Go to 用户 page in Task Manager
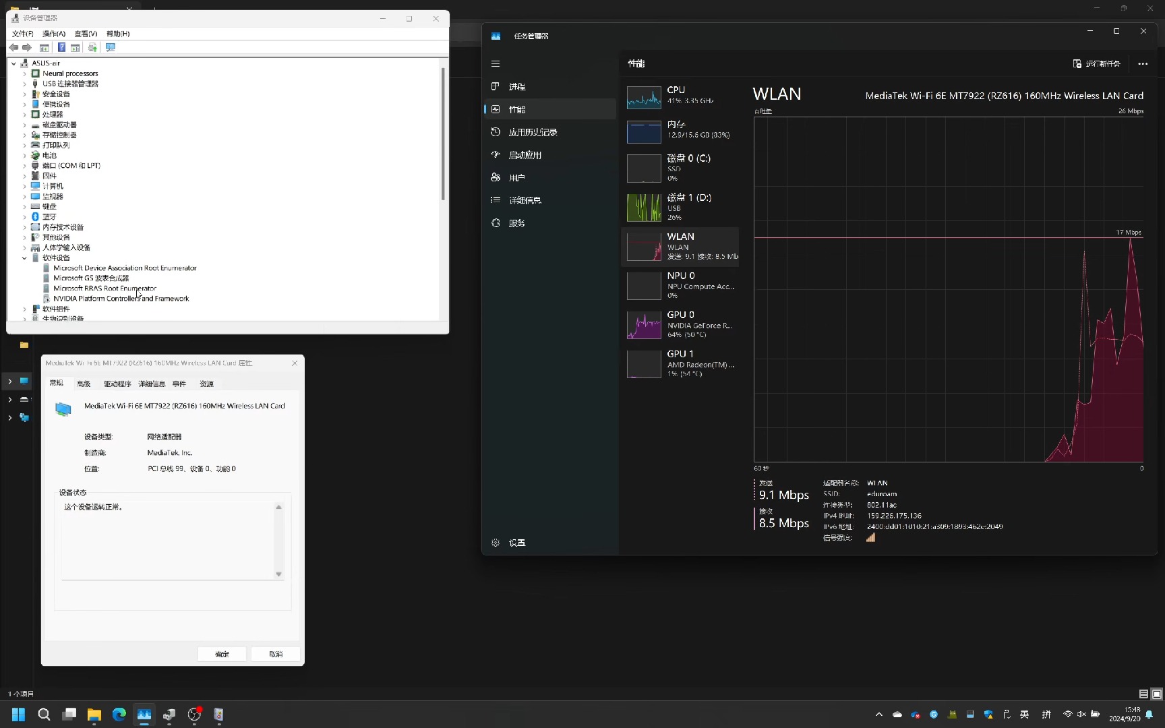 click(550, 177)
